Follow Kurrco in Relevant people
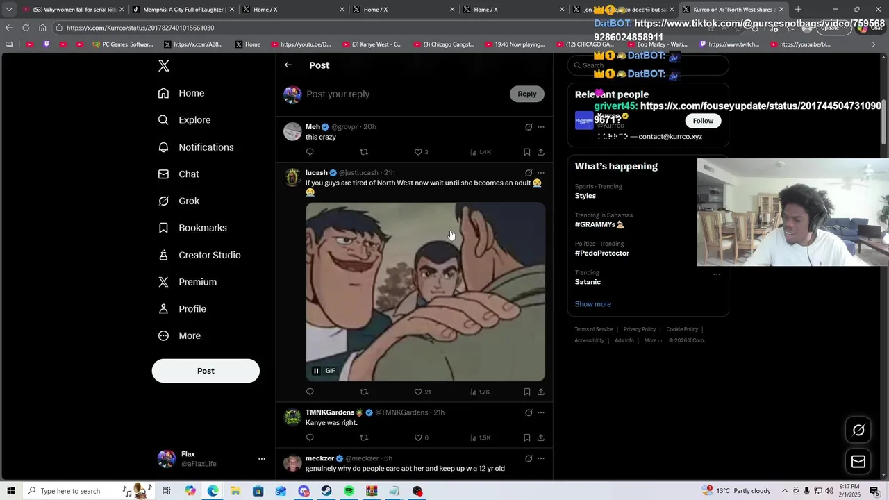The width and height of the screenshot is (889, 500). 703,121
